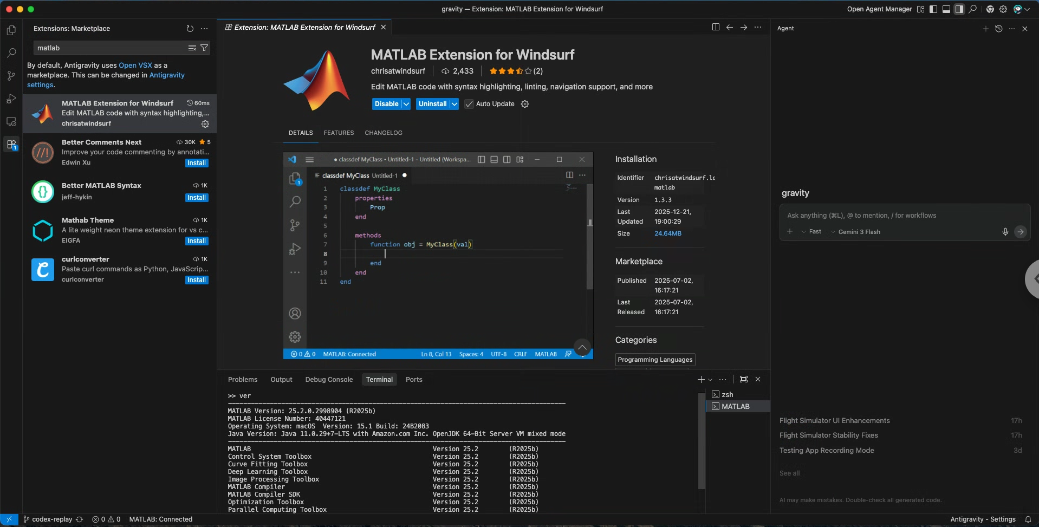This screenshot has height=527, width=1039.
Task: Open past agent conversations history
Action: 999,29
